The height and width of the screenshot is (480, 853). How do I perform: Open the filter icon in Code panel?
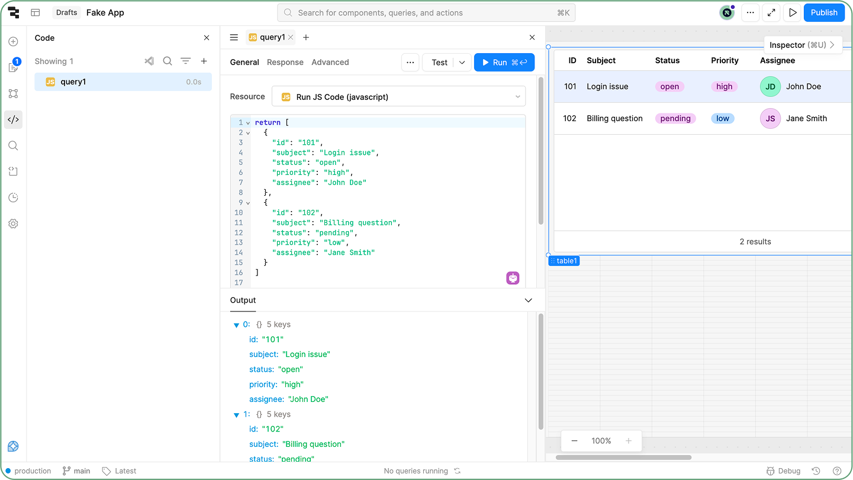coord(185,61)
